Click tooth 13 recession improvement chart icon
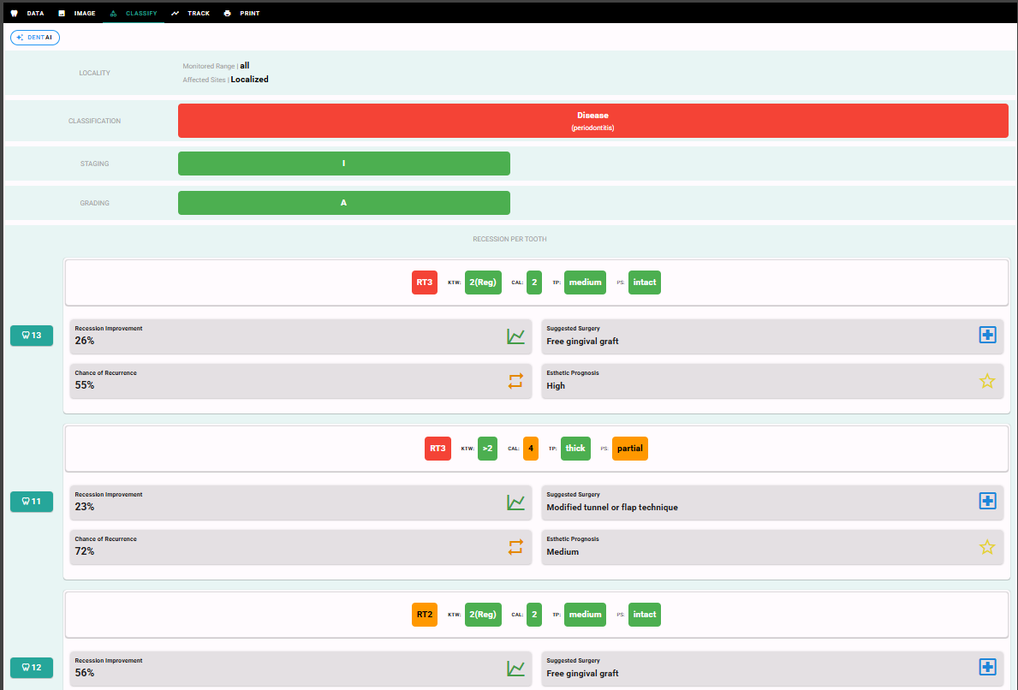 [515, 336]
